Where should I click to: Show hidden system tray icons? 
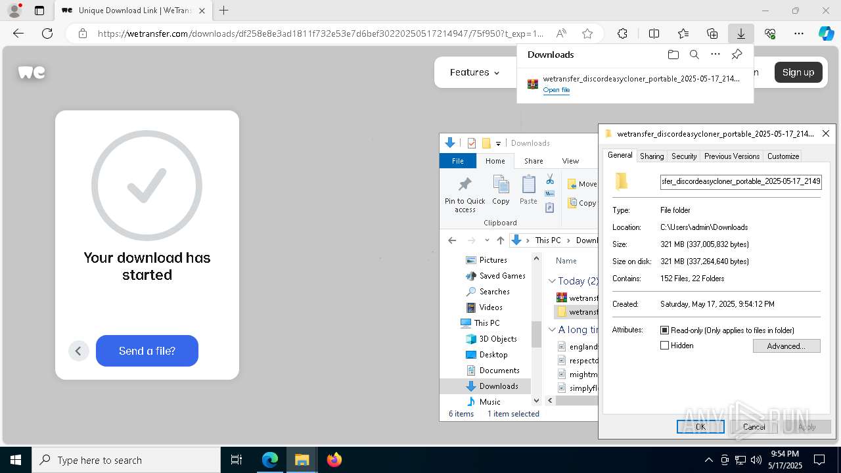click(708, 460)
